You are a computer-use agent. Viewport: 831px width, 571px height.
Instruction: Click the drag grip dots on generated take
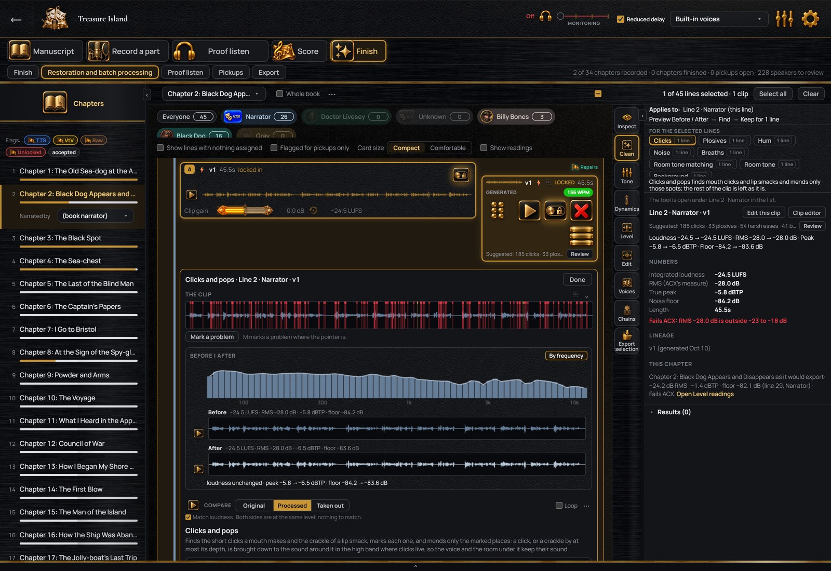[497, 210]
